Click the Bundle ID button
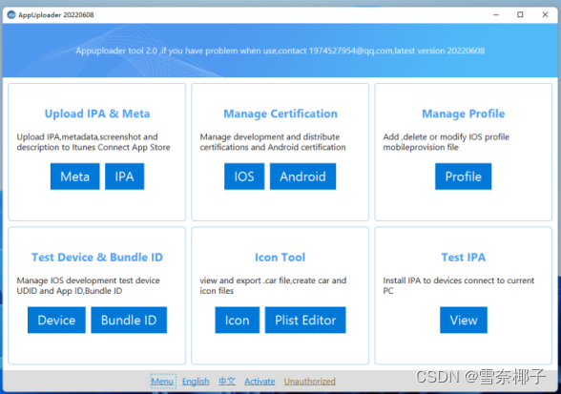The width and height of the screenshot is (561, 394). point(129,320)
